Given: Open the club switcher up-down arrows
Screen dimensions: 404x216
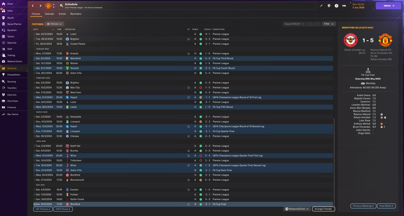Looking at the screenshot, I should tap(54, 6).
